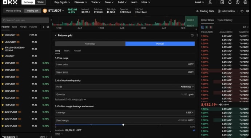Open the language globe icon
The image size is (251, 138).
click(245, 2)
